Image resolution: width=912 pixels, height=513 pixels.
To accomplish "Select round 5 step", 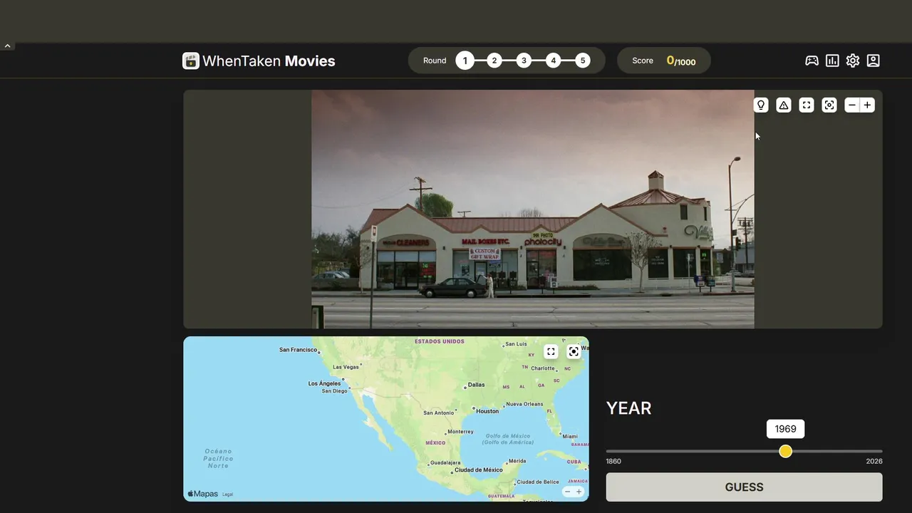I will pyautogui.click(x=583, y=61).
